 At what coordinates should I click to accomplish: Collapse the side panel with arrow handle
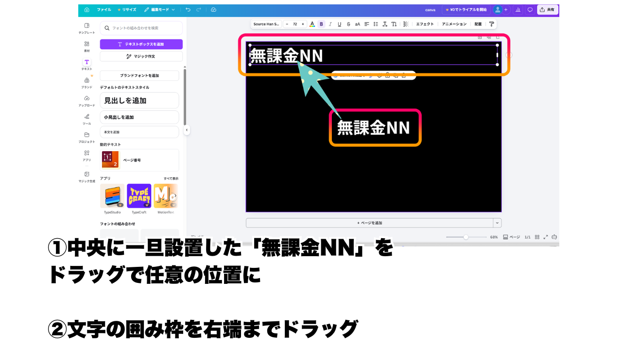[x=187, y=130]
